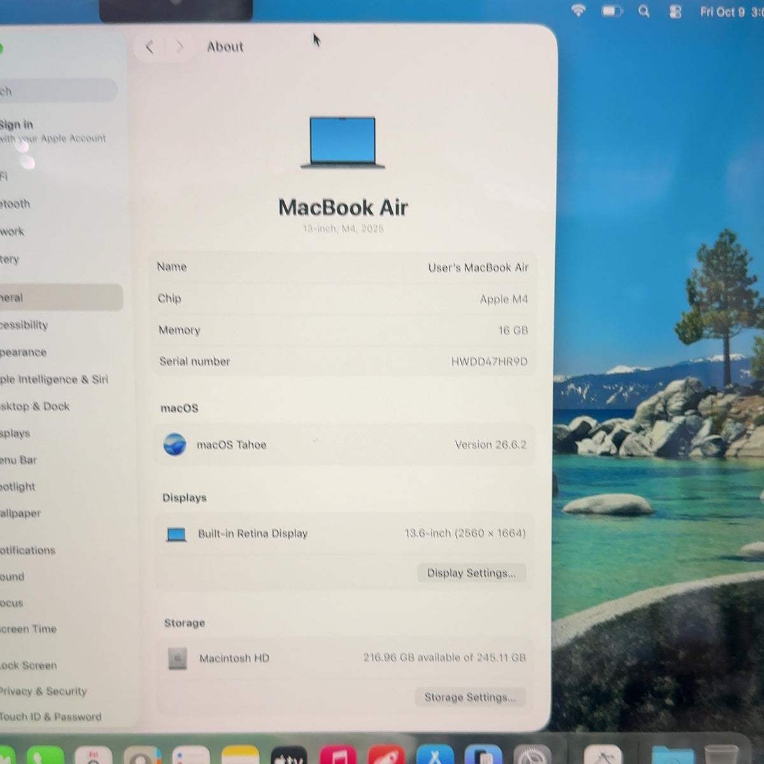This screenshot has width=764, height=764.
Task: Open Storage Settings button
Action: pos(470,697)
